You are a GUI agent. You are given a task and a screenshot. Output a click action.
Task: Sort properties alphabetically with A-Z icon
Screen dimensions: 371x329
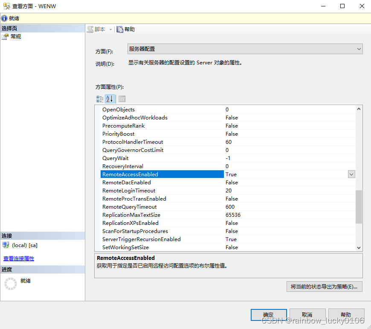pos(110,99)
